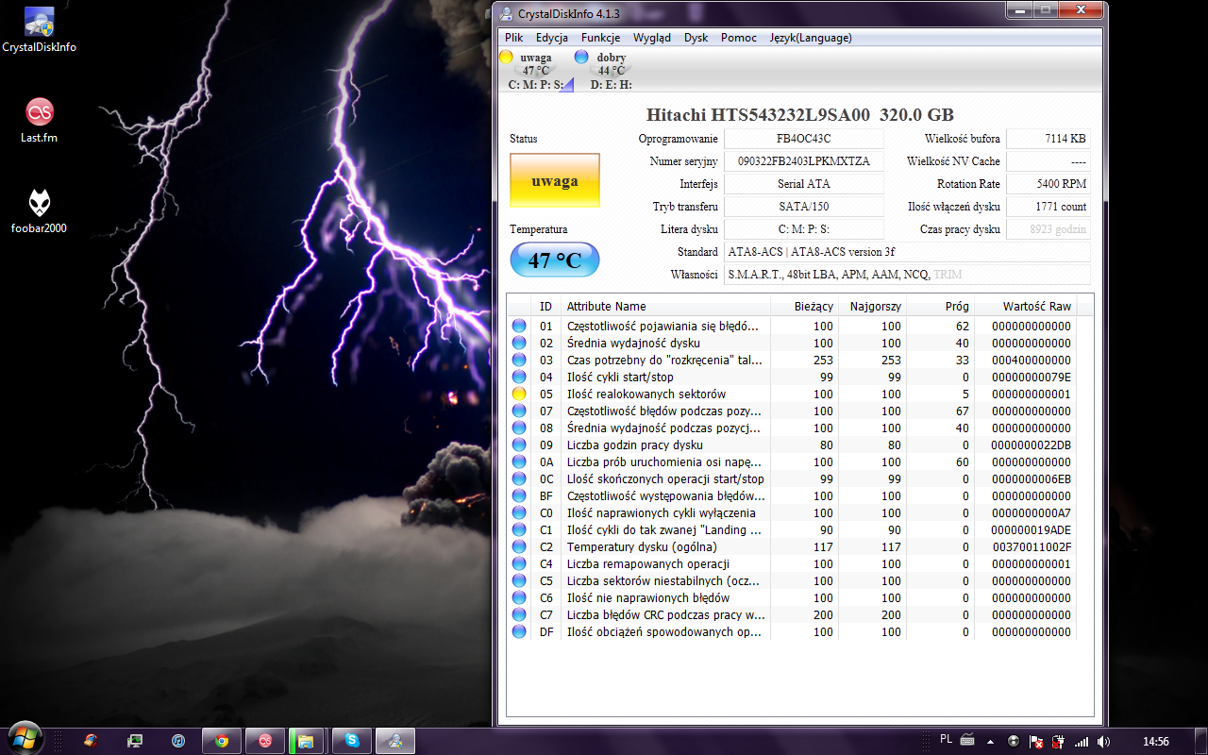Open the Dysk menu
This screenshot has width=1208, height=755.
696,38
